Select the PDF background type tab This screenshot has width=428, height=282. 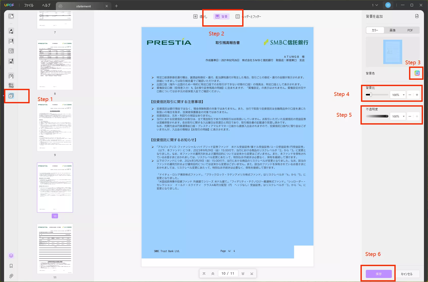coord(410,30)
